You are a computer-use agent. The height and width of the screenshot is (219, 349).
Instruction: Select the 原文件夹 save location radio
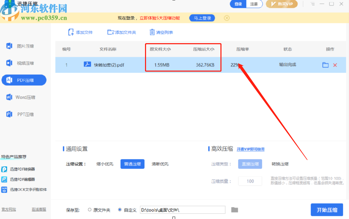(89, 210)
